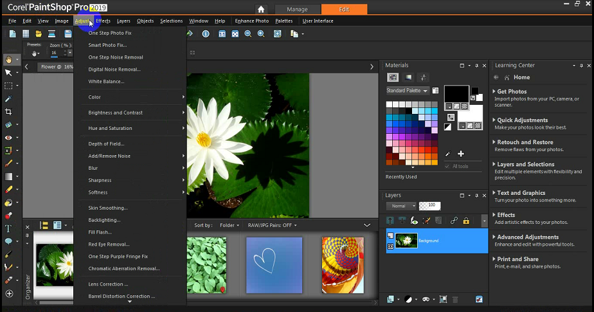Open the Layers and Selections topic
The height and width of the screenshot is (312, 594).
pyautogui.click(x=525, y=164)
